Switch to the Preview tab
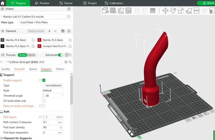215x140 pixels. click(x=42, y=3)
